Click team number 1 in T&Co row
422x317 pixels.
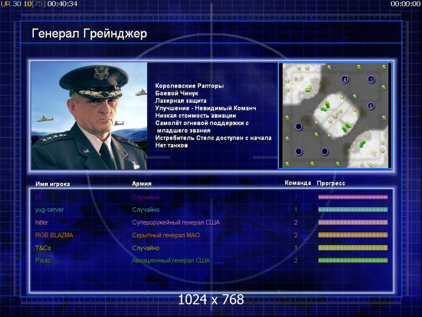296,248
